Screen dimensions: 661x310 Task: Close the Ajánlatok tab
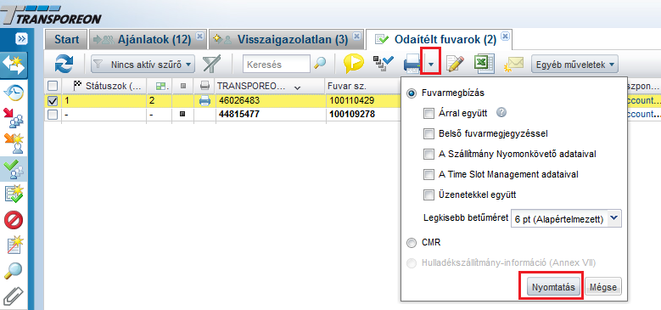point(199,36)
